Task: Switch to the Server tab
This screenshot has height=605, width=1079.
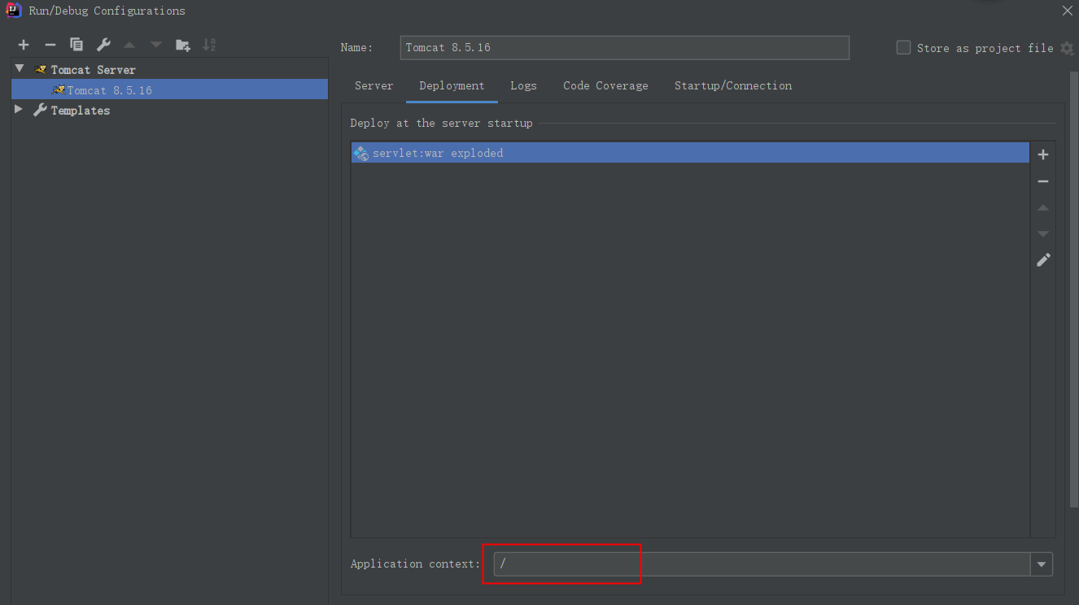Action: pyautogui.click(x=373, y=85)
